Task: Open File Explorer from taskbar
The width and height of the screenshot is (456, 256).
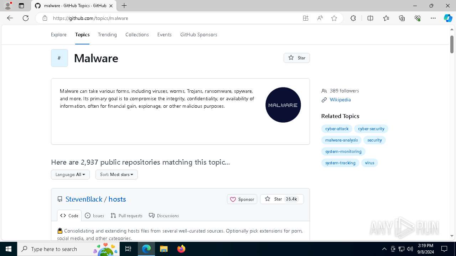Action: click(164, 249)
